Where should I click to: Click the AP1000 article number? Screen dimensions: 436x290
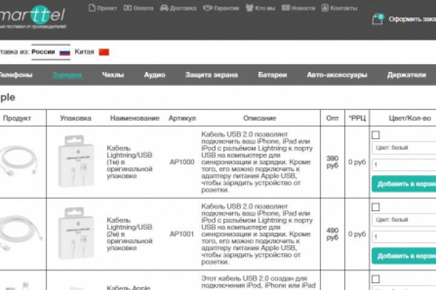pos(182,162)
